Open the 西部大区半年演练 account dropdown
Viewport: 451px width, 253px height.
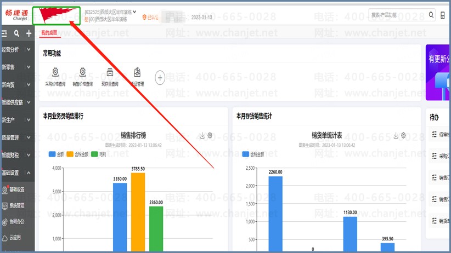point(134,12)
